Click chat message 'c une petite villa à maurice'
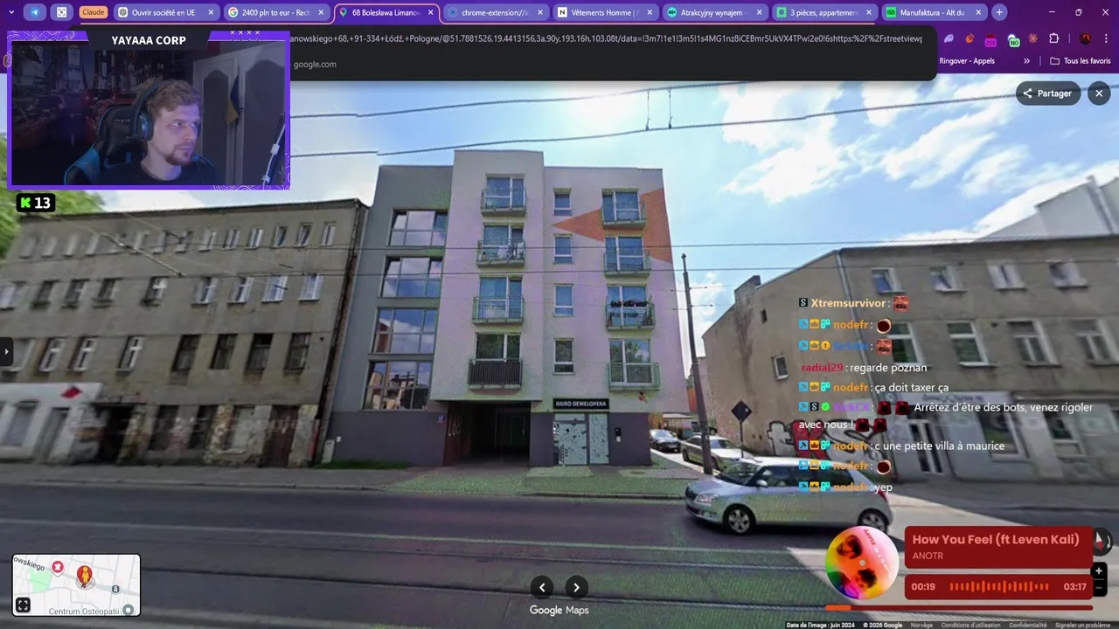The height and width of the screenshot is (629, 1119). [x=940, y=446]
